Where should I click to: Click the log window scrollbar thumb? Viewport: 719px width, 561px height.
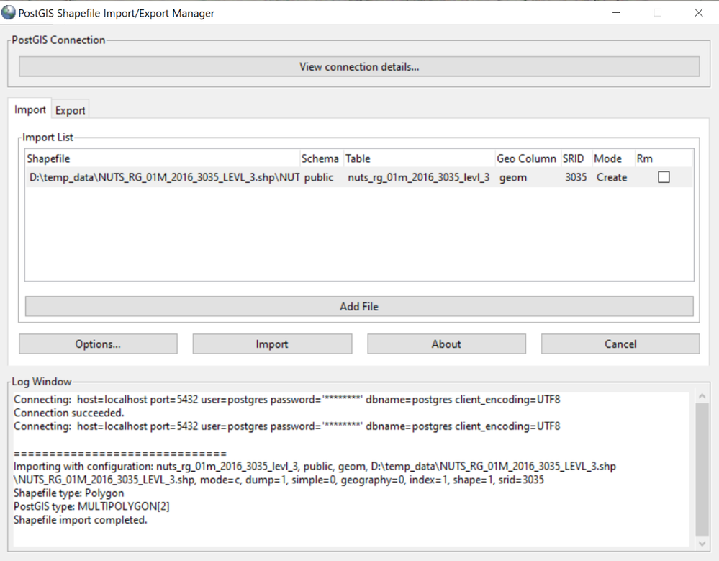click(702, 470)
